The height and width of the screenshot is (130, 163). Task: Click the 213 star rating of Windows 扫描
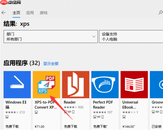(15, 112)
